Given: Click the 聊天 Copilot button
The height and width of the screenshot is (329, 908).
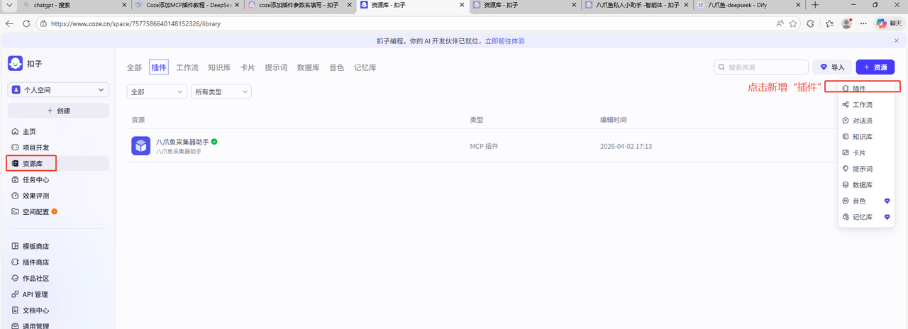Looking at the screenshot, I should [890, 23].
